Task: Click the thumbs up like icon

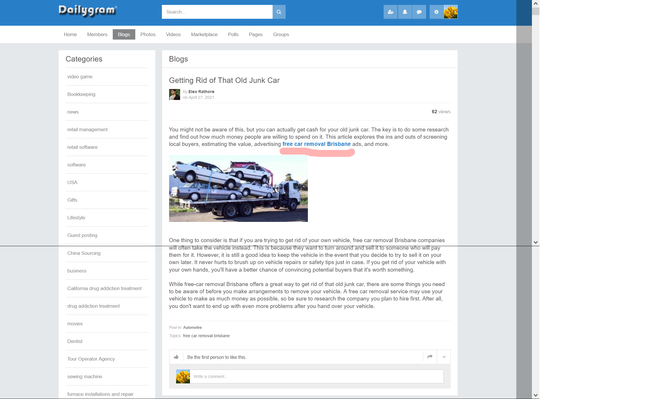Action: [x=176, y=357]
